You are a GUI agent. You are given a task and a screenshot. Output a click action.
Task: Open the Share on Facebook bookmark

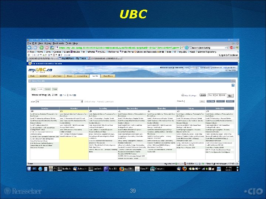[x=146, y=52]
